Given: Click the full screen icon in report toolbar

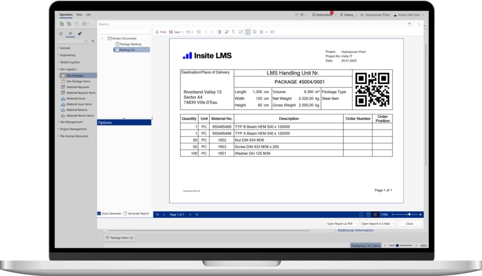Looking at the screenshot, I should tap(241, 32).
